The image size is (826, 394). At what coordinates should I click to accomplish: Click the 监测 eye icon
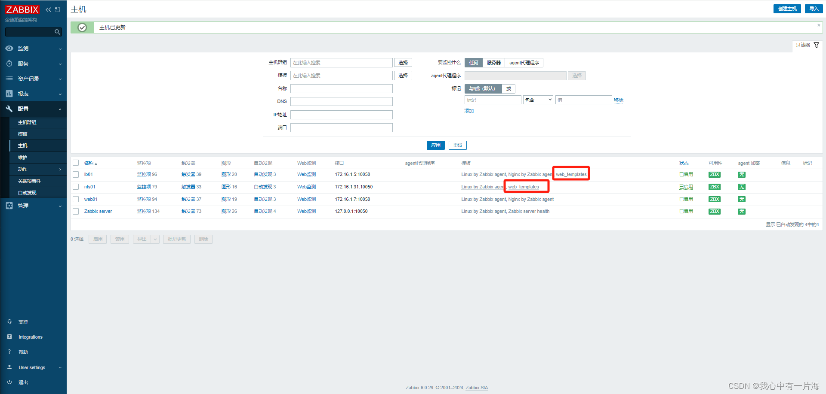(x=9, y=48)
